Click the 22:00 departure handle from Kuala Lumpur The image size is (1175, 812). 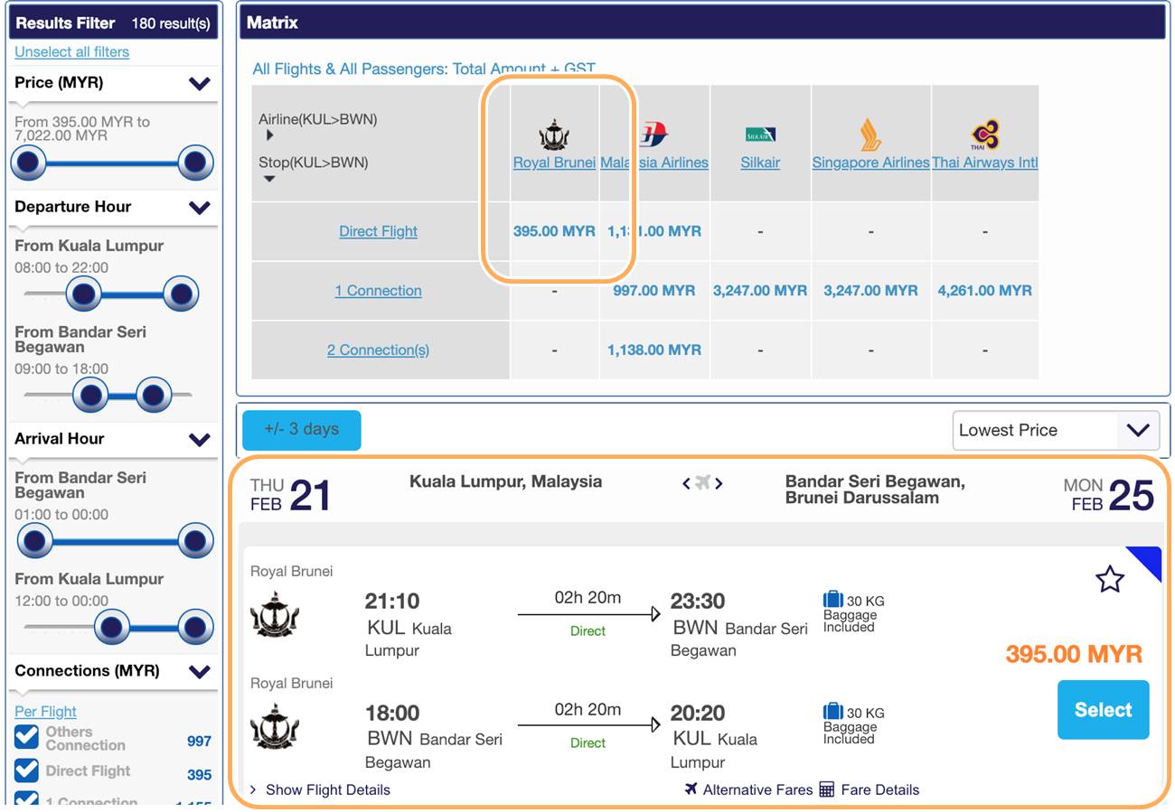click(181, 294)
